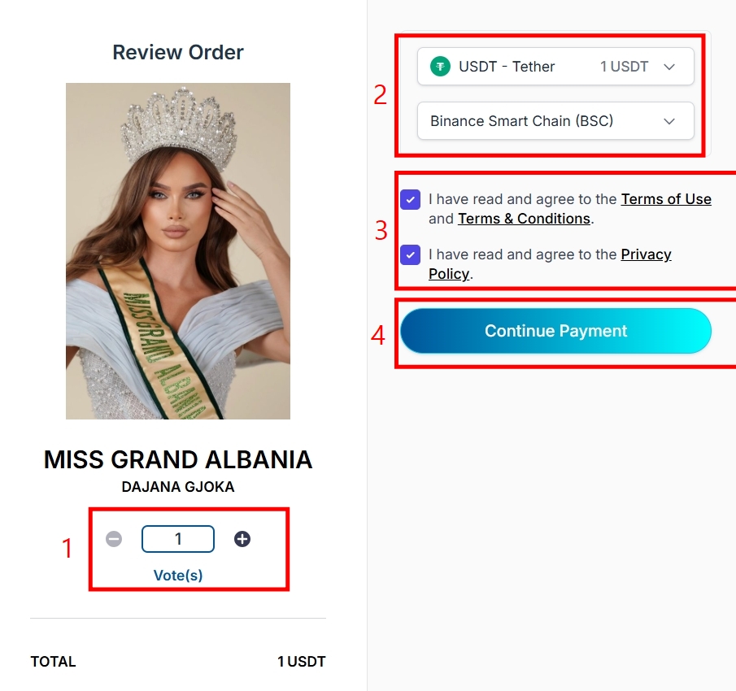Click the vote quantity input field

(x=178, y=539)
